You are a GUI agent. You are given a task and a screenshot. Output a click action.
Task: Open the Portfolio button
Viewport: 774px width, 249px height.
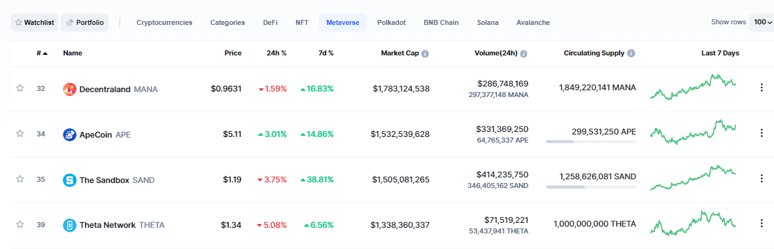pos(85,22)
